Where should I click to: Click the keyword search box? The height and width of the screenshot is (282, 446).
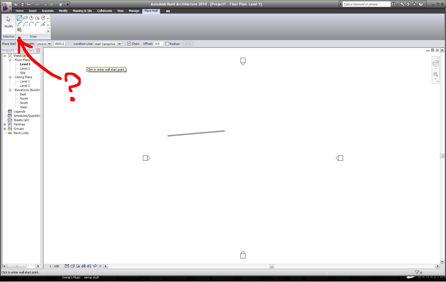coord(366,4)
